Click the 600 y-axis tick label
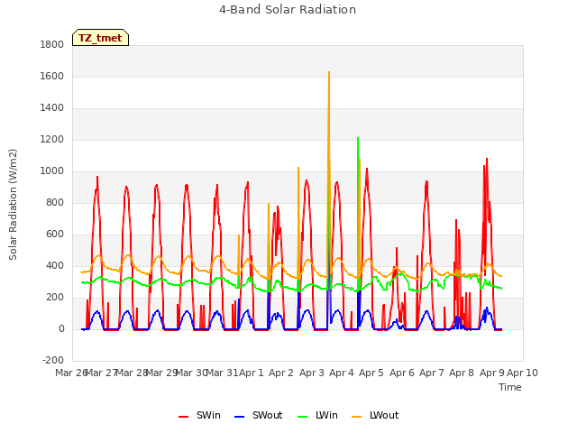Viewport: 577px width, 433px height. click(55, 235)
